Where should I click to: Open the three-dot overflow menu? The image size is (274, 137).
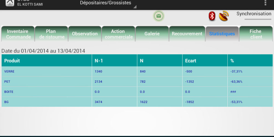[x=265, y=3]
